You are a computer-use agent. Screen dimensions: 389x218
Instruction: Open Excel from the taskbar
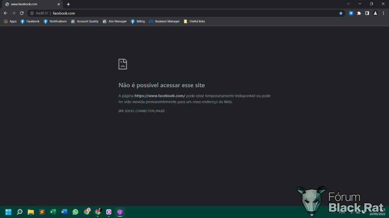(x=53, y=212)
